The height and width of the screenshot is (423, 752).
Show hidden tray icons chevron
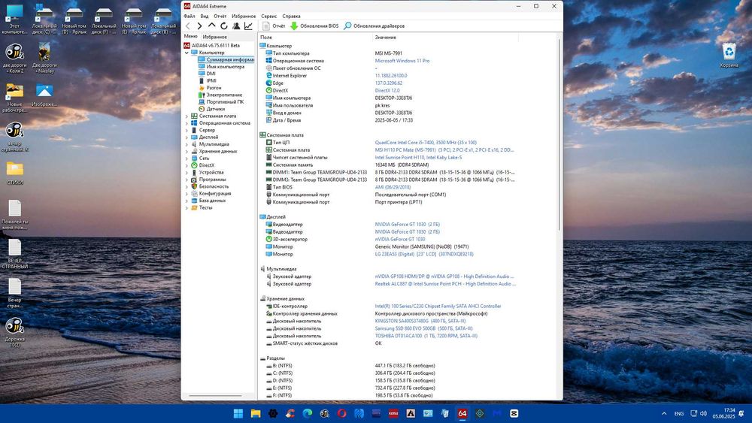[x=664, y=413]
